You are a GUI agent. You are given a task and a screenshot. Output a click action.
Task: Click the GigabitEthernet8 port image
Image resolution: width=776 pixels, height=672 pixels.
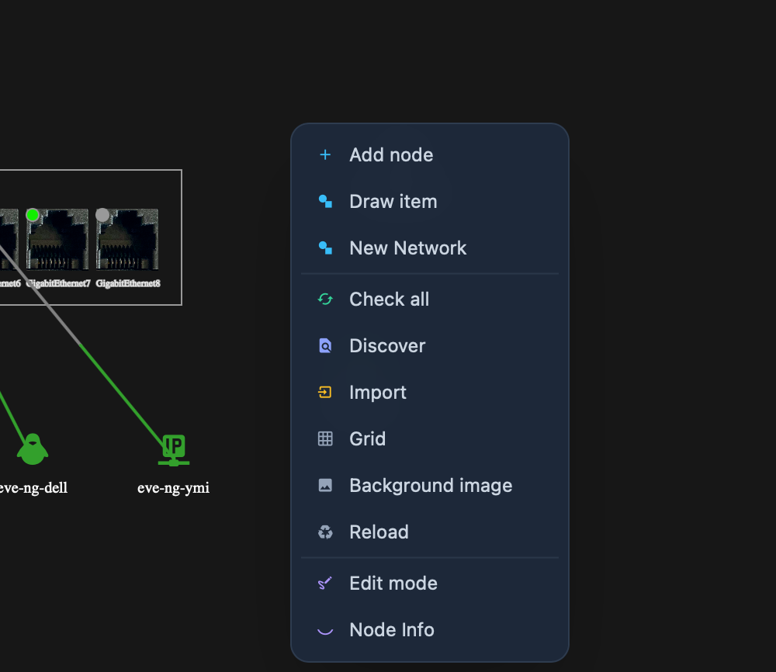tap(127, 240)
